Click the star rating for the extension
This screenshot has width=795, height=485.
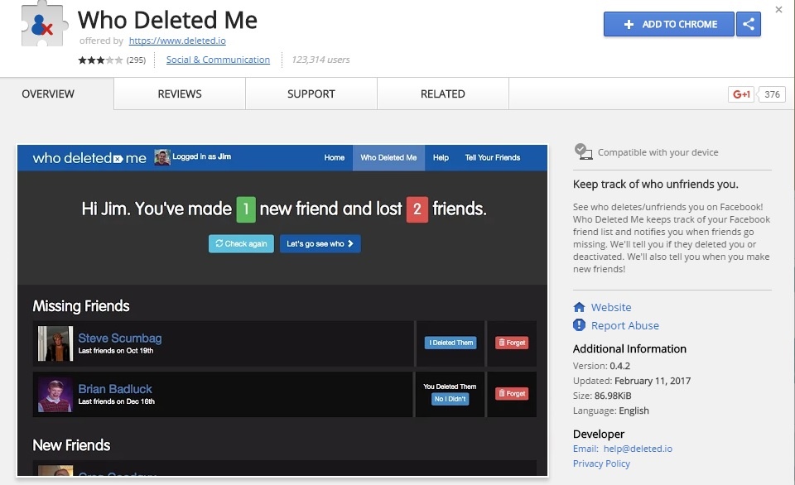[x=100, y=60]
